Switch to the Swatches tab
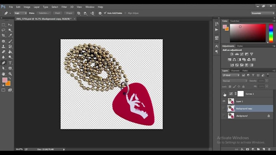This screenshot has width=276, height=155. 235,21
